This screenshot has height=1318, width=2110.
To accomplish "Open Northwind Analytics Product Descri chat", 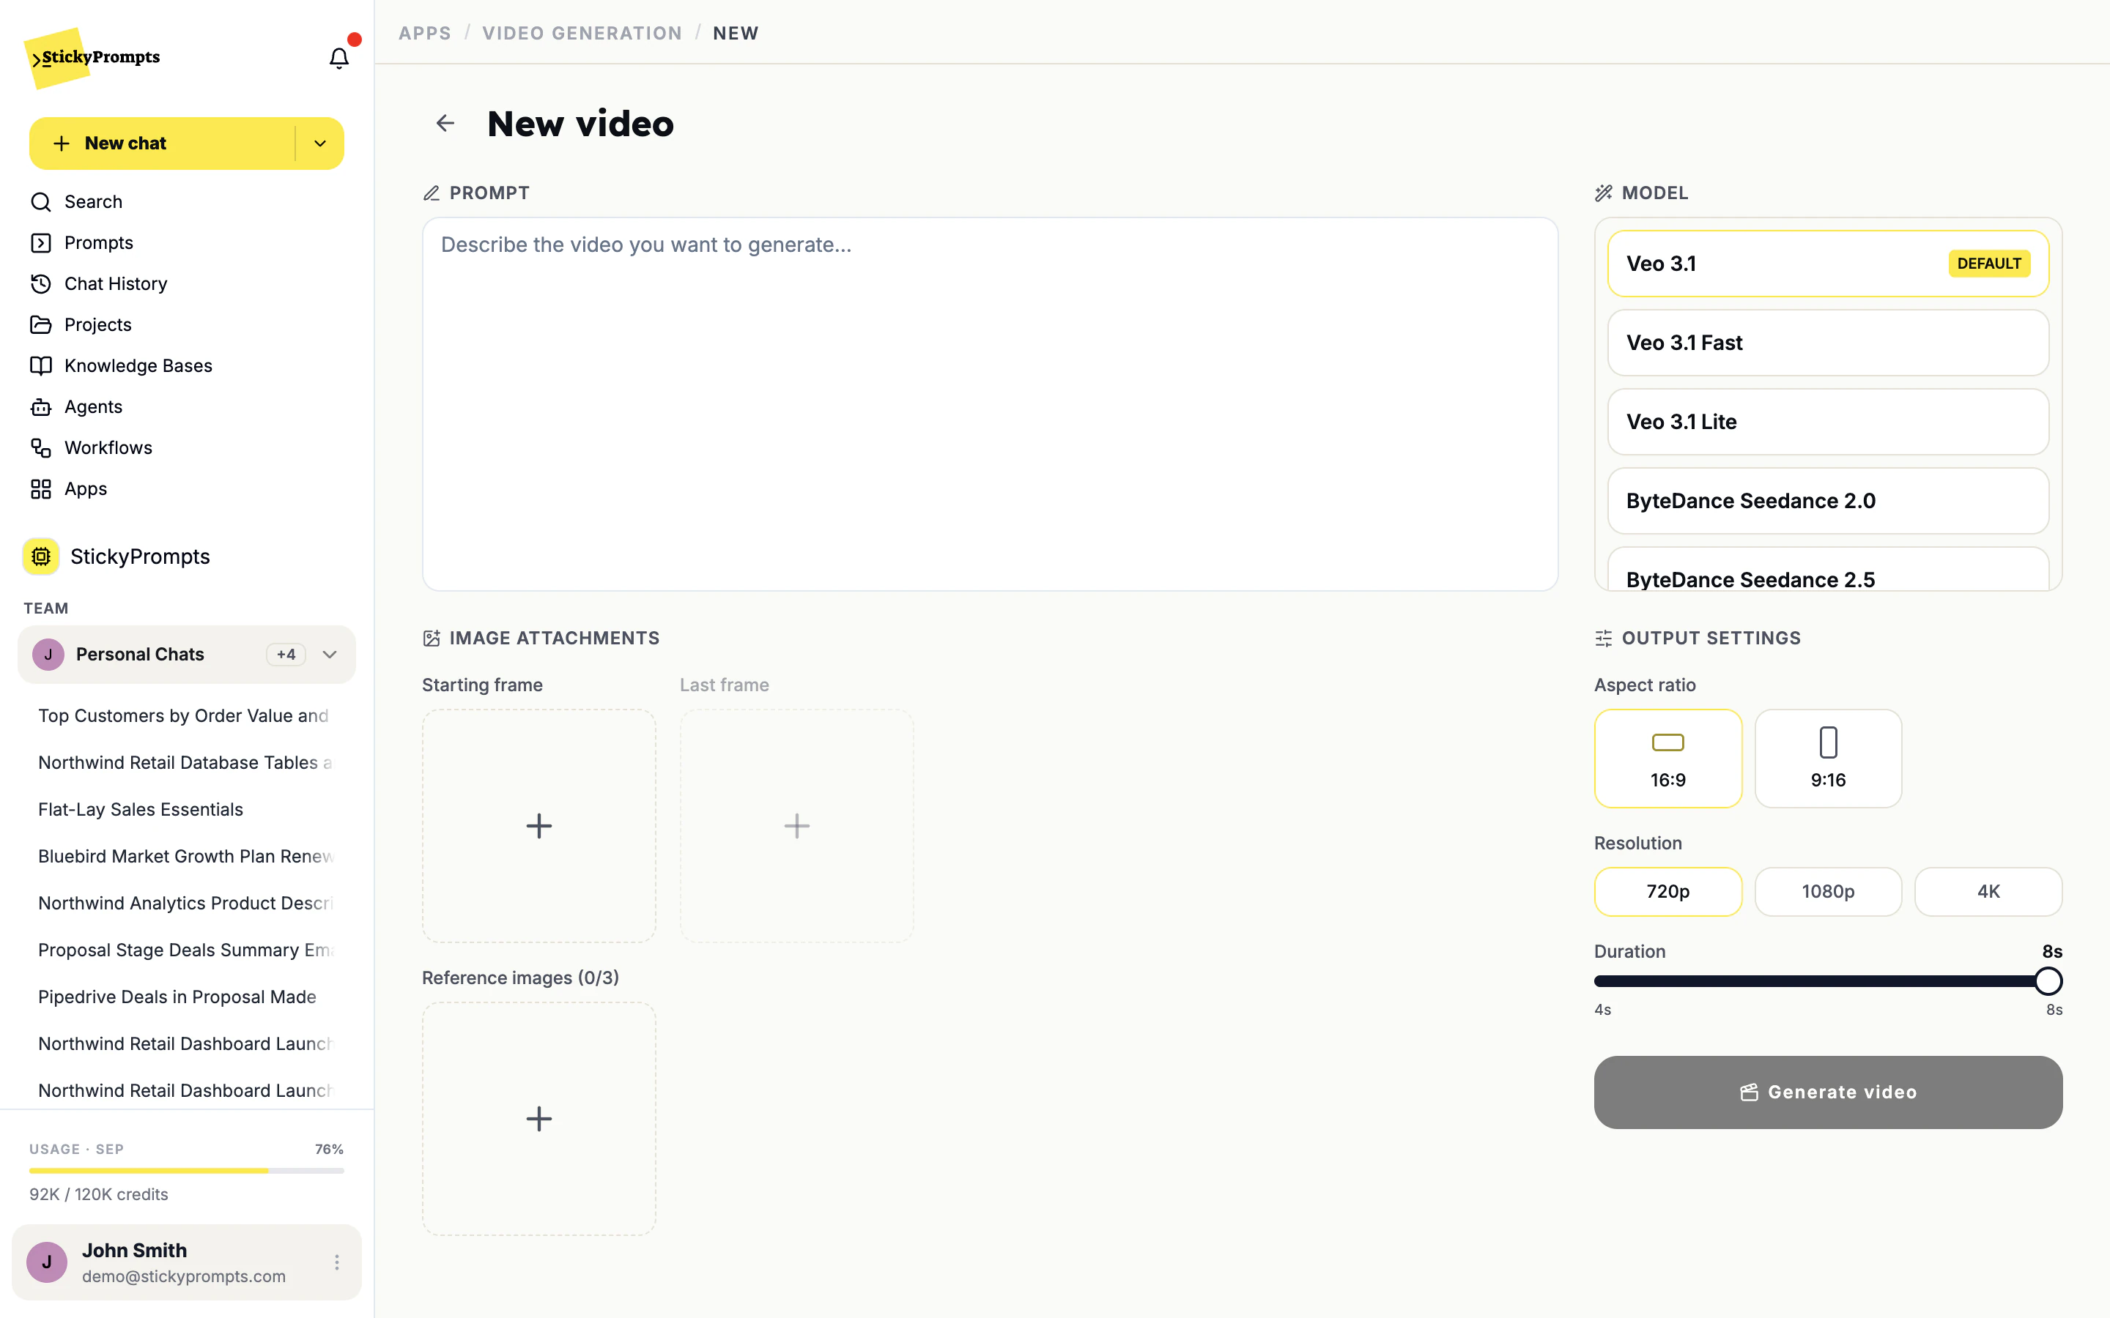I will (x=185, y=904).
